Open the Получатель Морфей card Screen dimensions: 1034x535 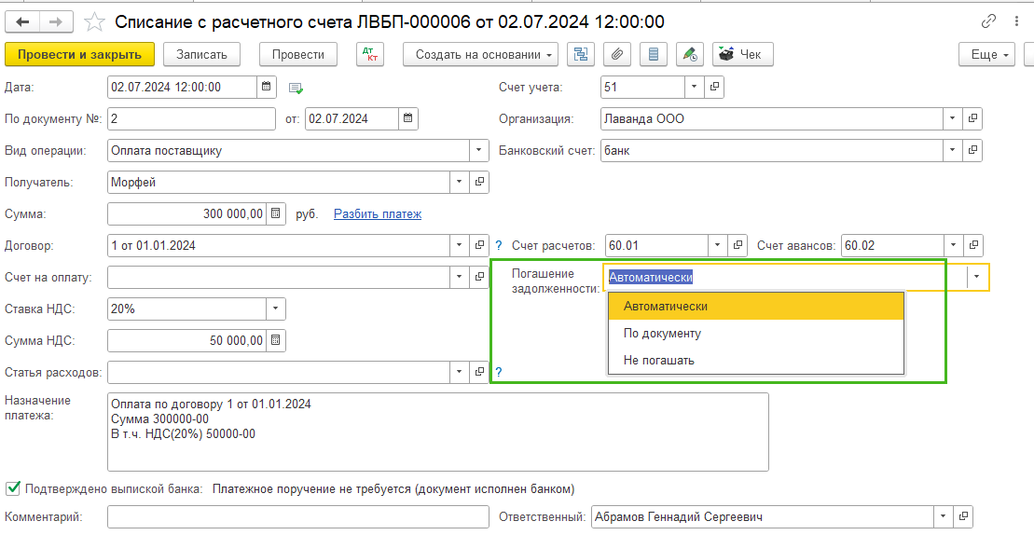tap(479, 182)
